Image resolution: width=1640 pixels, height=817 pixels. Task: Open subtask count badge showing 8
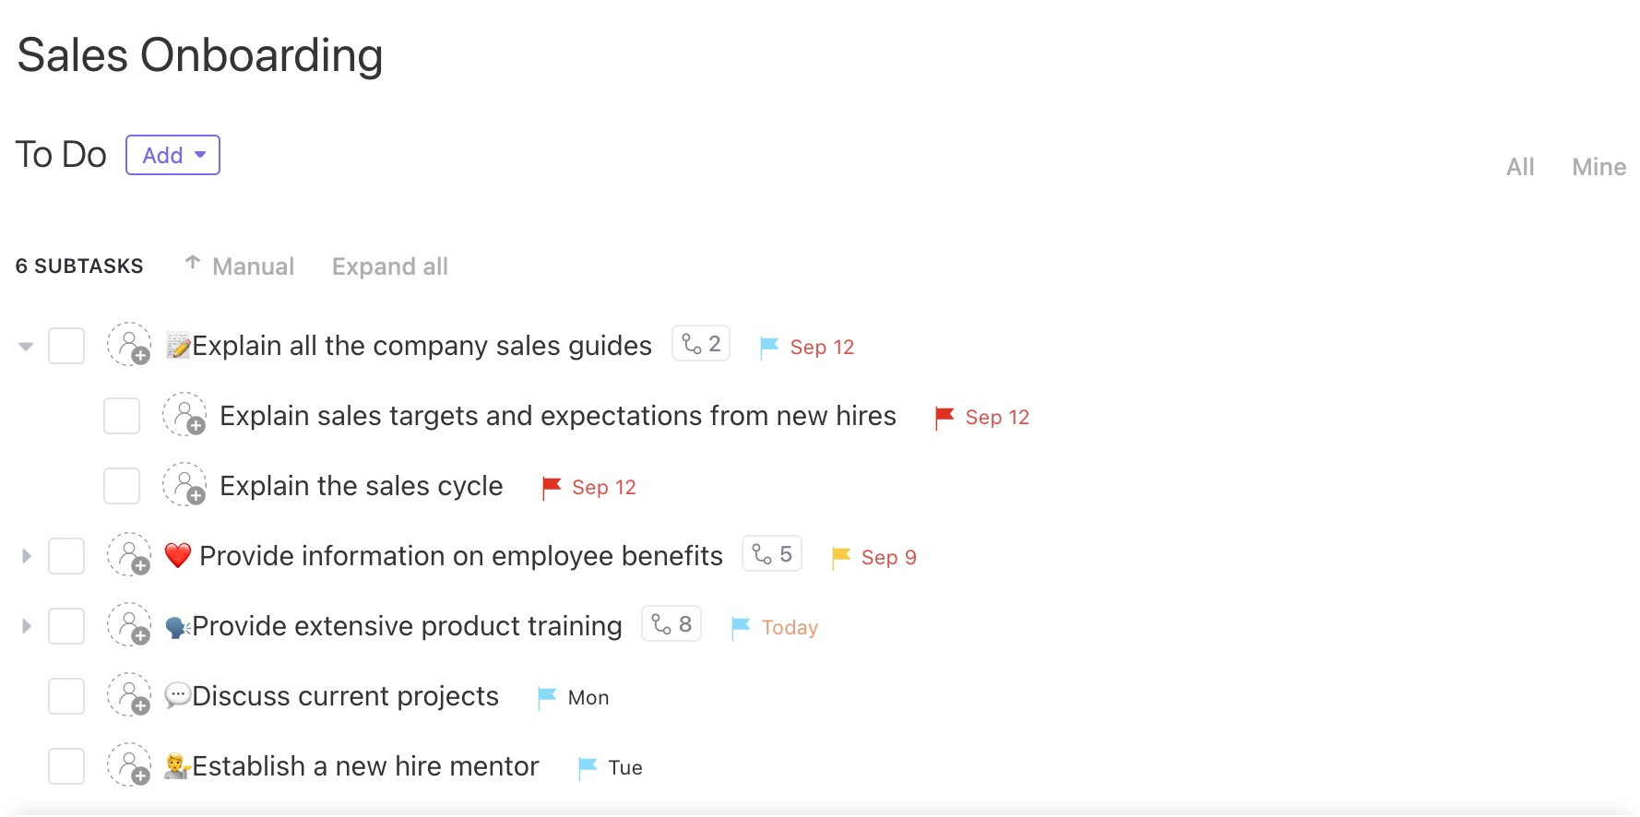[x=671, y=625]
